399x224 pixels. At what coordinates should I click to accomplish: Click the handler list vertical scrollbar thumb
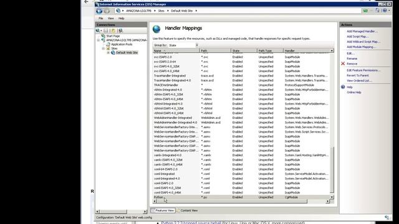pos(332,169)
